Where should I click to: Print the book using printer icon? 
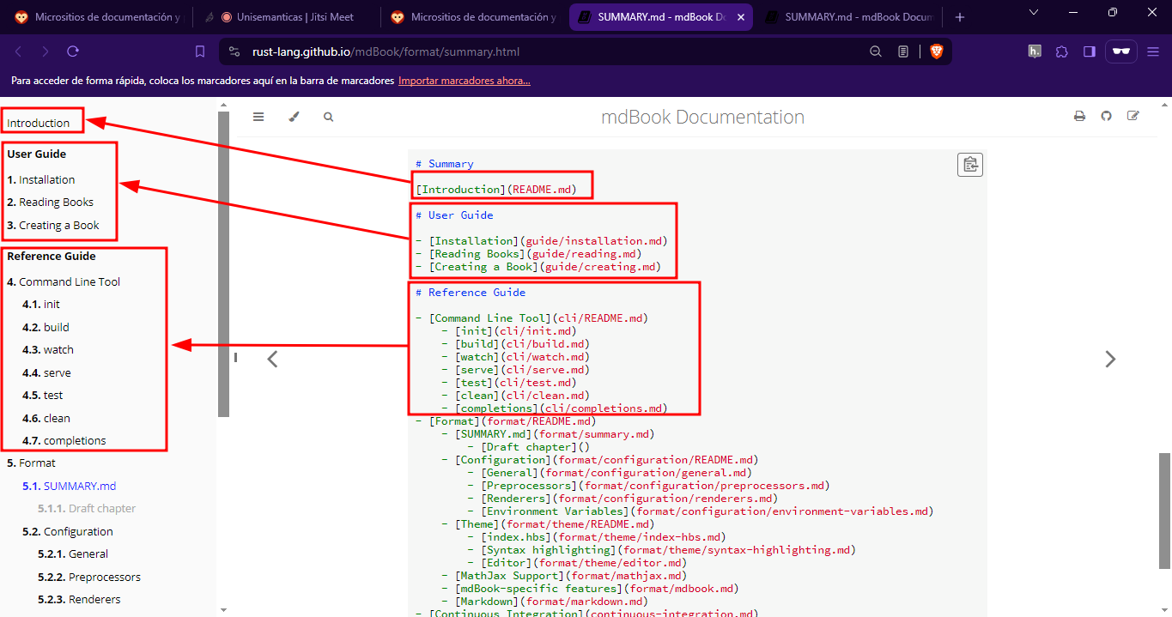click(x=1079, y=116)
